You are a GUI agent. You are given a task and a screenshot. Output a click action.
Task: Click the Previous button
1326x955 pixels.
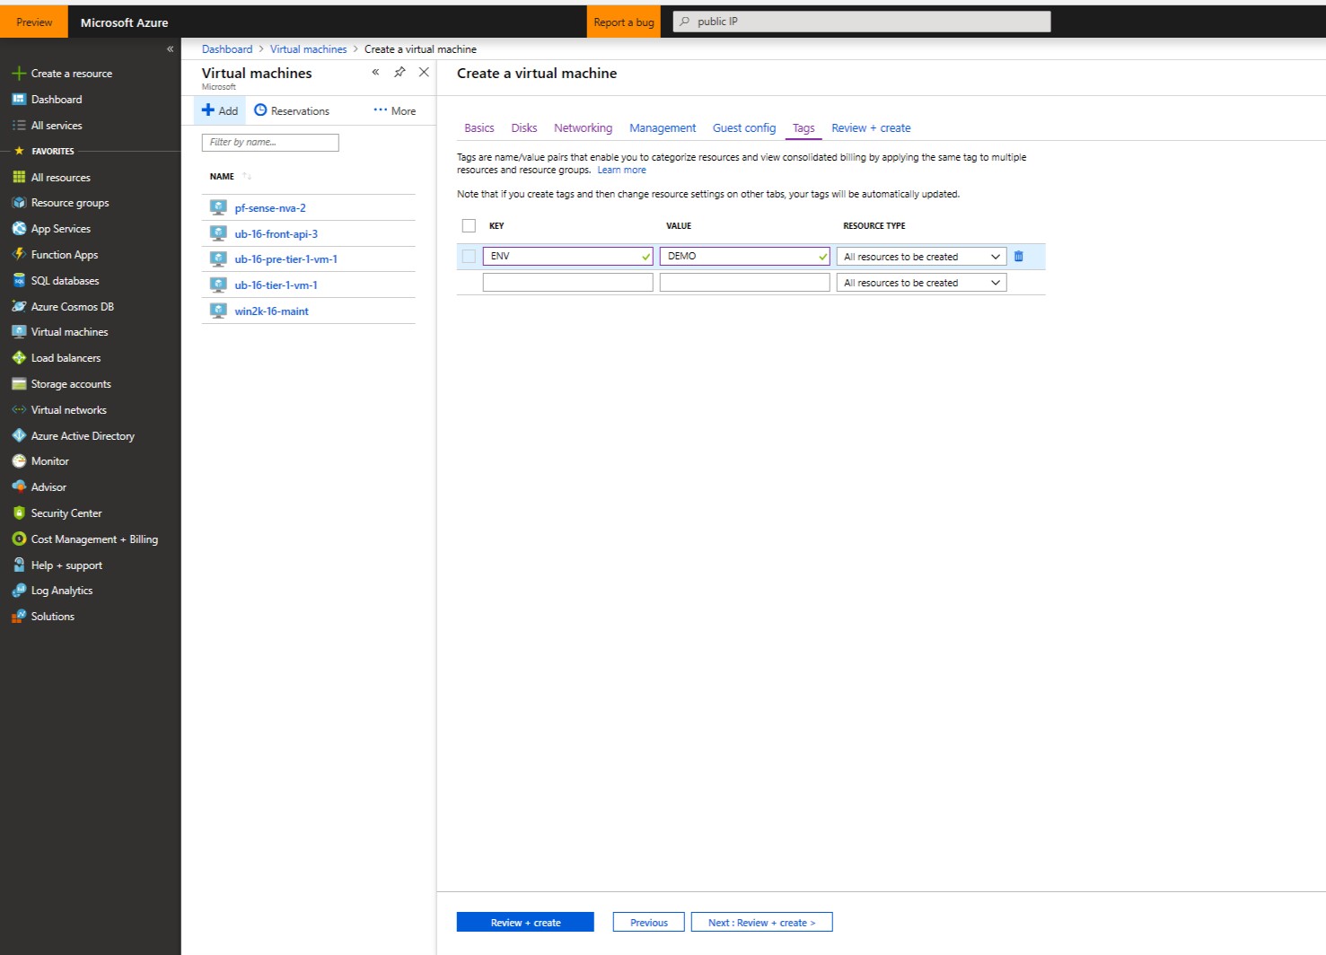point(649,923)
